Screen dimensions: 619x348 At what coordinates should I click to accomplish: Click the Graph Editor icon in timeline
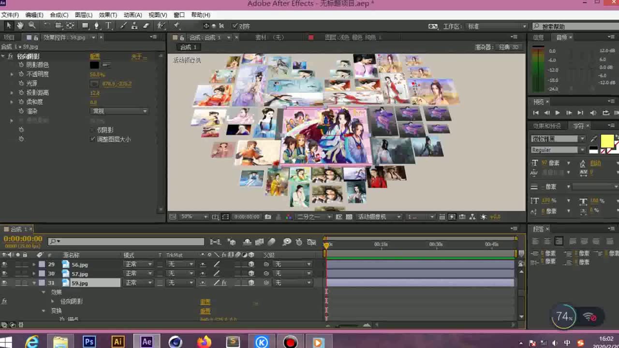312,242
